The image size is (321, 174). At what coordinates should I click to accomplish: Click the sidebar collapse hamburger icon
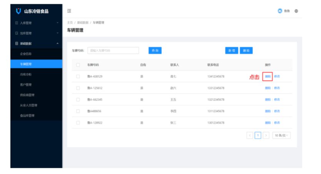(69, 11)
